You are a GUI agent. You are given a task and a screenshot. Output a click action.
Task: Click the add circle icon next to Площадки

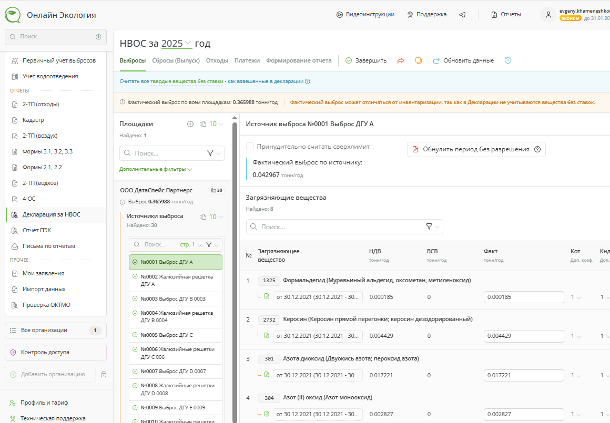190,124
